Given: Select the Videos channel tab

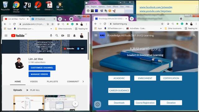Looking at the screenshot, I should coord(34,82).
